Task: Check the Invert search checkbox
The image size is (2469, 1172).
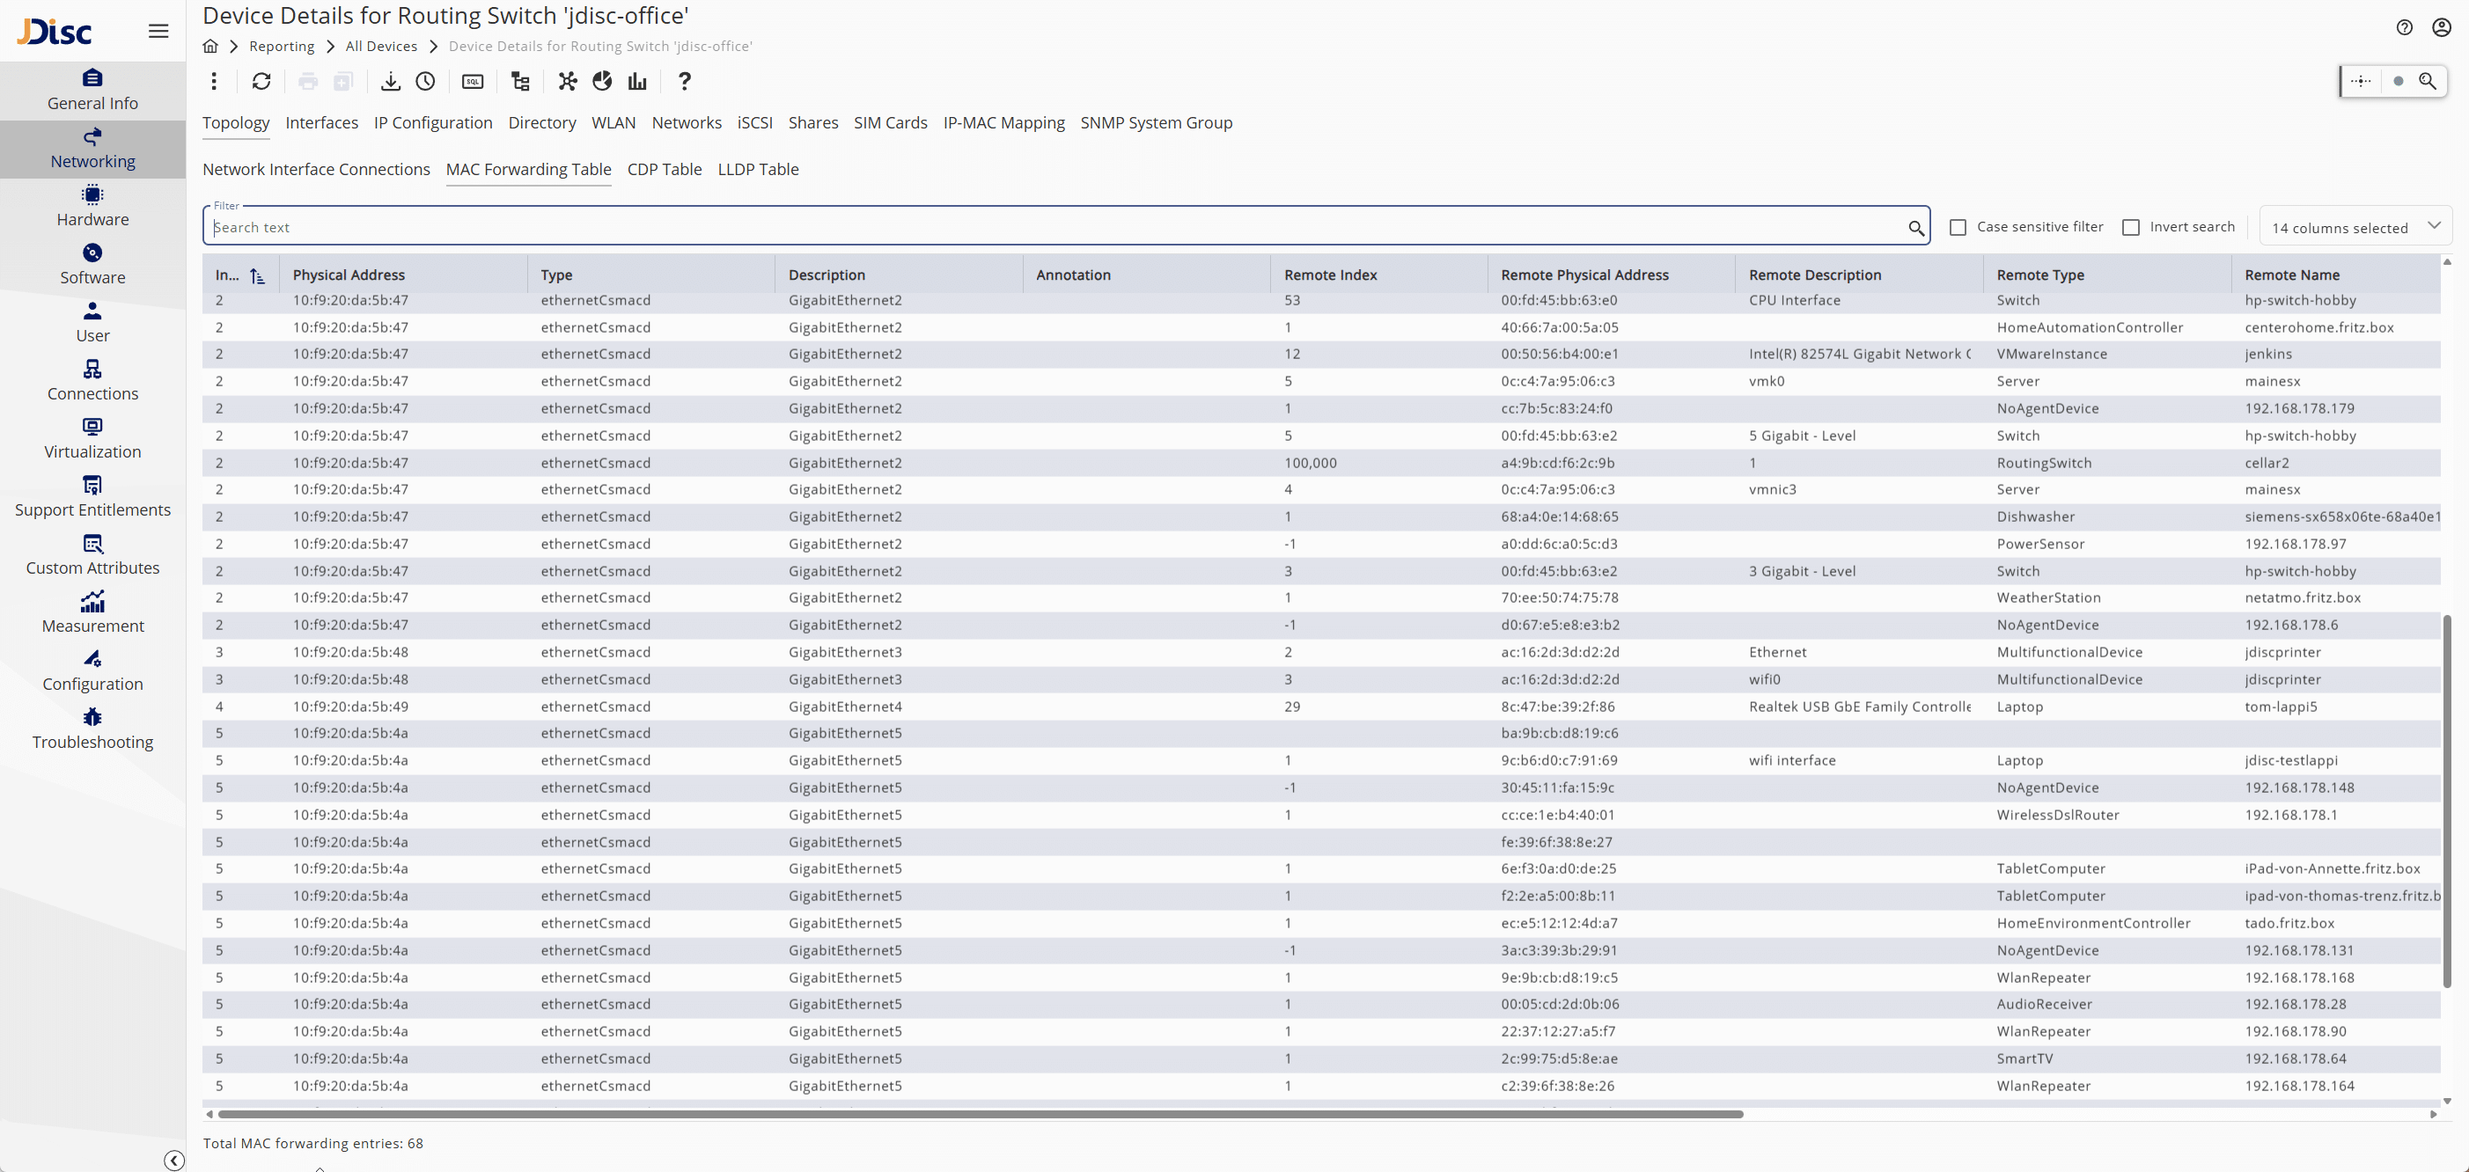Action: 2131,227
